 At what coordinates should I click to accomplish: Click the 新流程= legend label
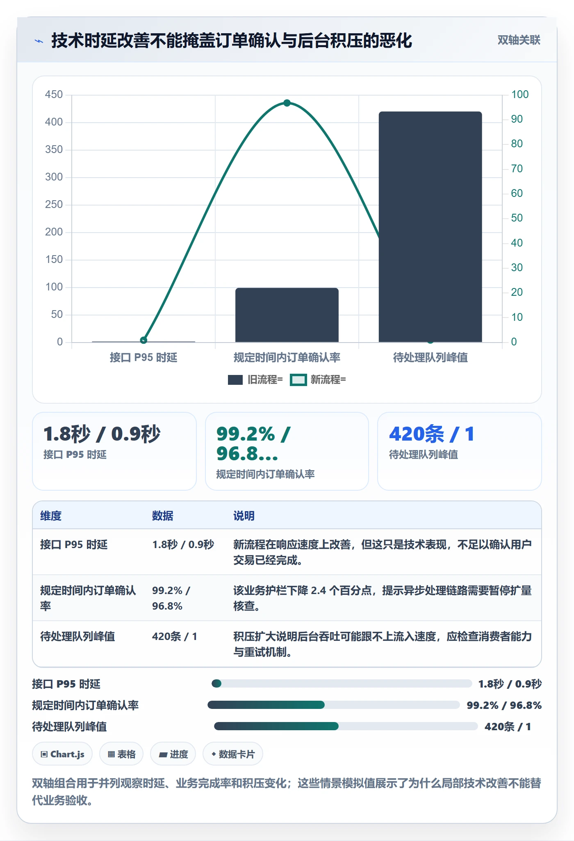[328, 380]
